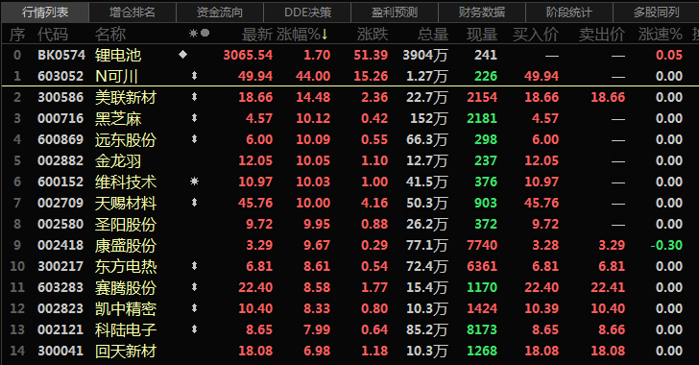The width and height of the screenshot is (699, 365).
Task: Click the info marker beside 天赐材料
Action: point(194,203)
